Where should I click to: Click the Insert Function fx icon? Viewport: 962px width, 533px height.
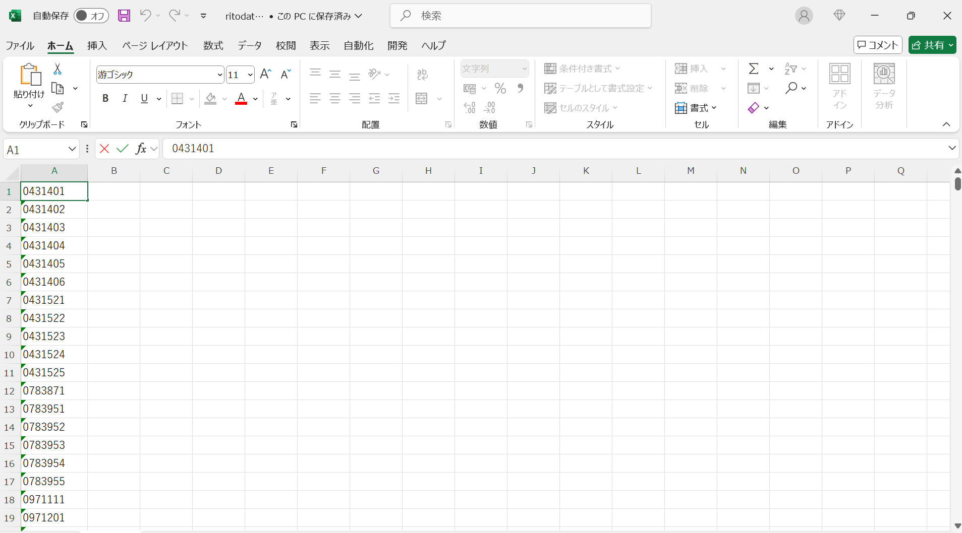coord(141,149)
